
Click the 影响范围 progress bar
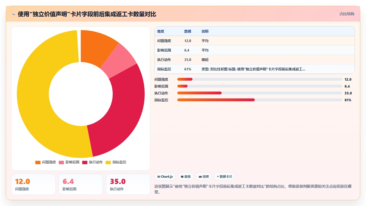260,86
